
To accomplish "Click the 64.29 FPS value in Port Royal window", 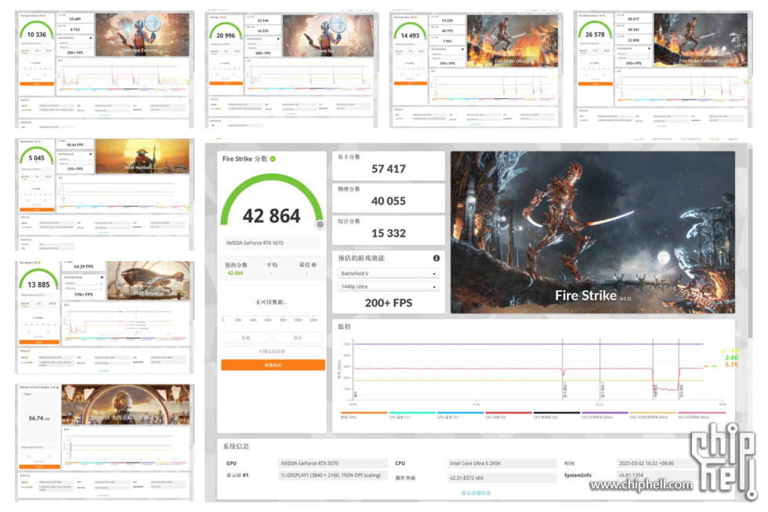I will [x=83, y=267].
